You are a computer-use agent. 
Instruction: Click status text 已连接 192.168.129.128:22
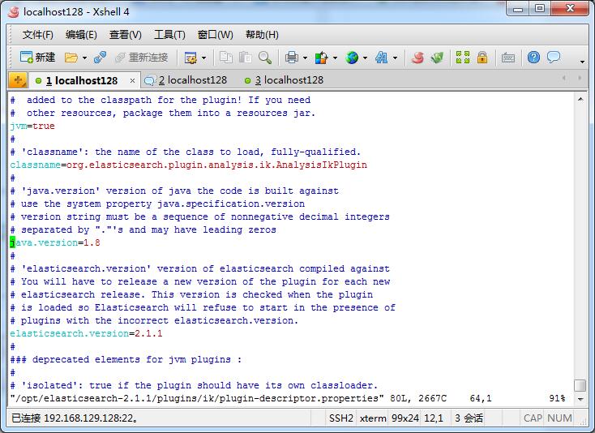pyautogui.click(x=75, y=418)
